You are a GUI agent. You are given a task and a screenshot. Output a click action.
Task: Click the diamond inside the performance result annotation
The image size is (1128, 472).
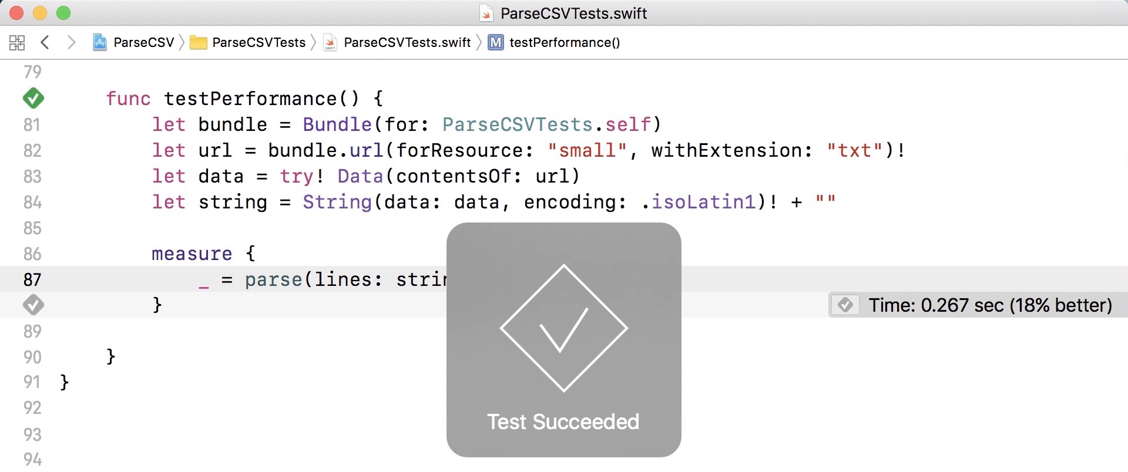(x=846, y=305)
